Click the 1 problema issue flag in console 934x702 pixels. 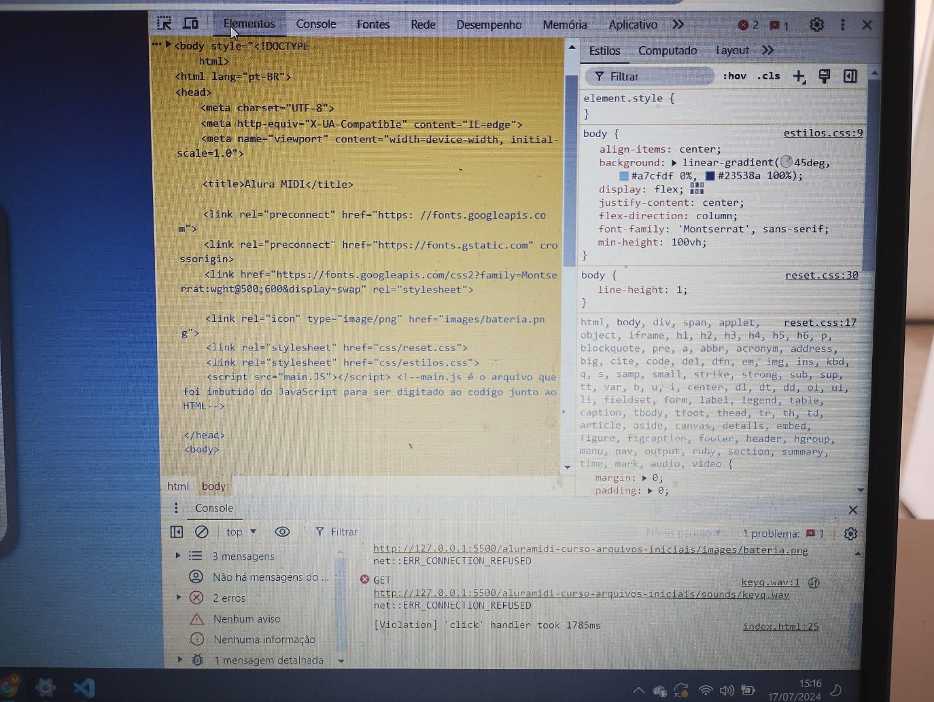click(783, 533)
